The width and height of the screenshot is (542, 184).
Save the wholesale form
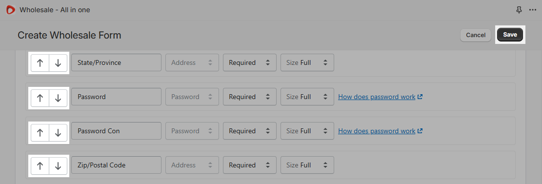point(510,35)
